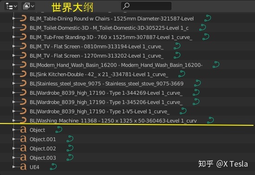Expand the Modern_Hand_Wash_Basin_16200 row
The width and height of the screenshot is (255, 175).
click(14, 65)
